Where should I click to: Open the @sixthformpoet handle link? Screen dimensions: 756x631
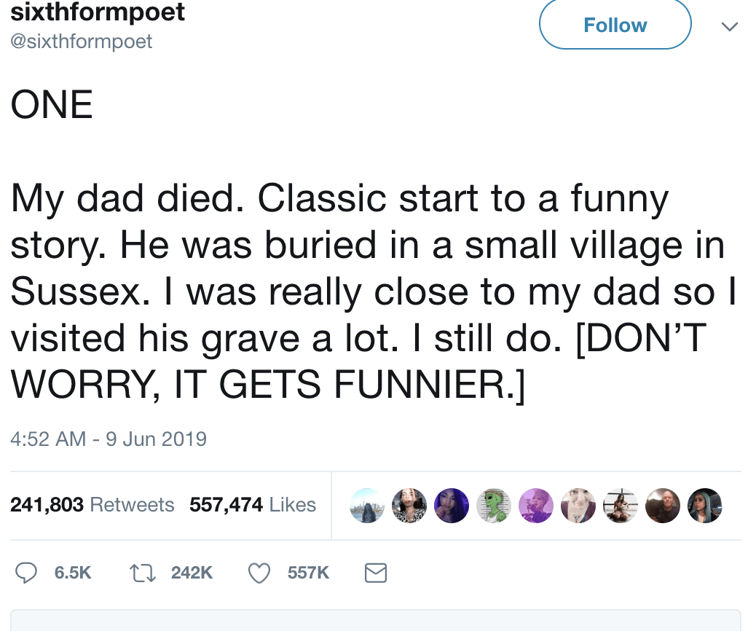coord(81,41)
